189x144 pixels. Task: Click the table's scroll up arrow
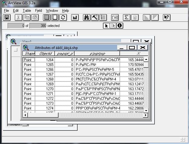point(146,59)
